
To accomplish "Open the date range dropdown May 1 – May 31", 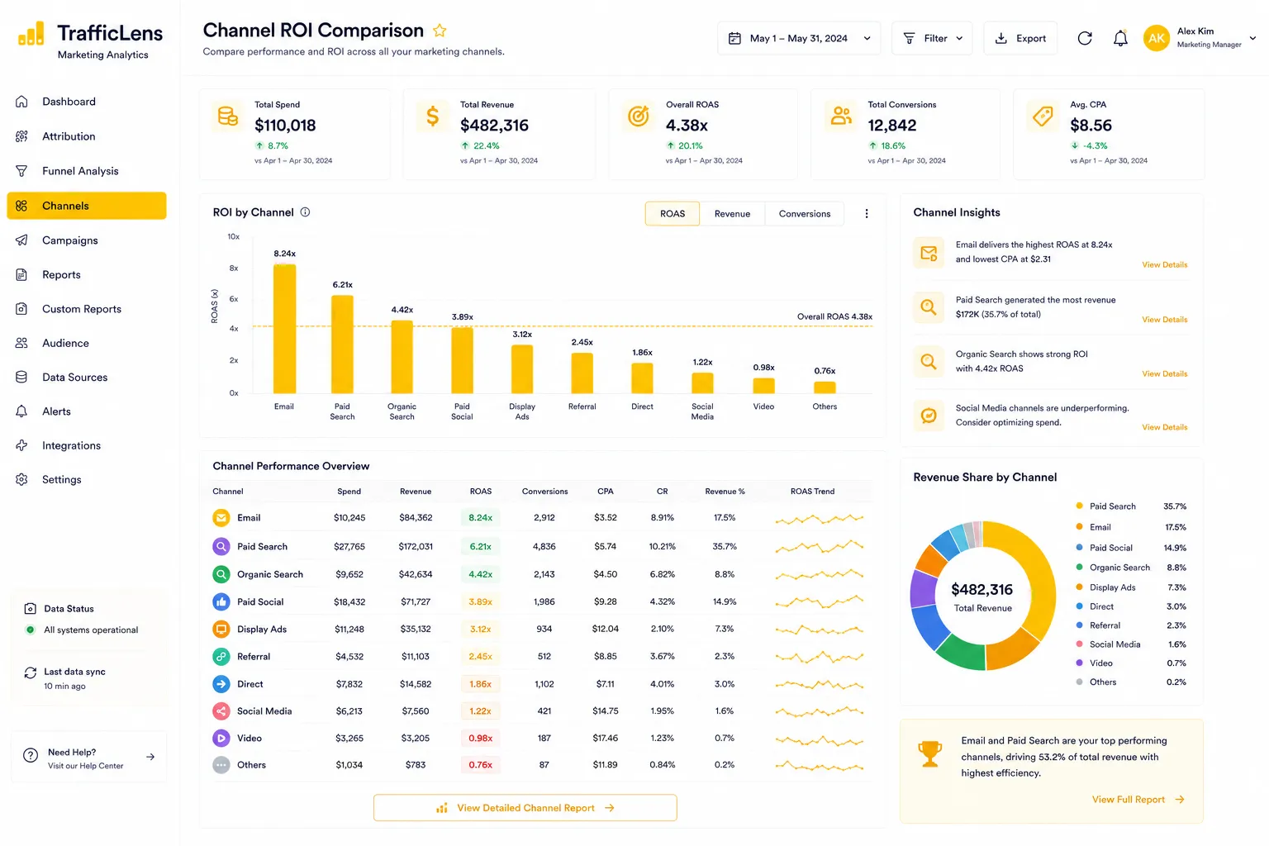I will tap(799, 38).
